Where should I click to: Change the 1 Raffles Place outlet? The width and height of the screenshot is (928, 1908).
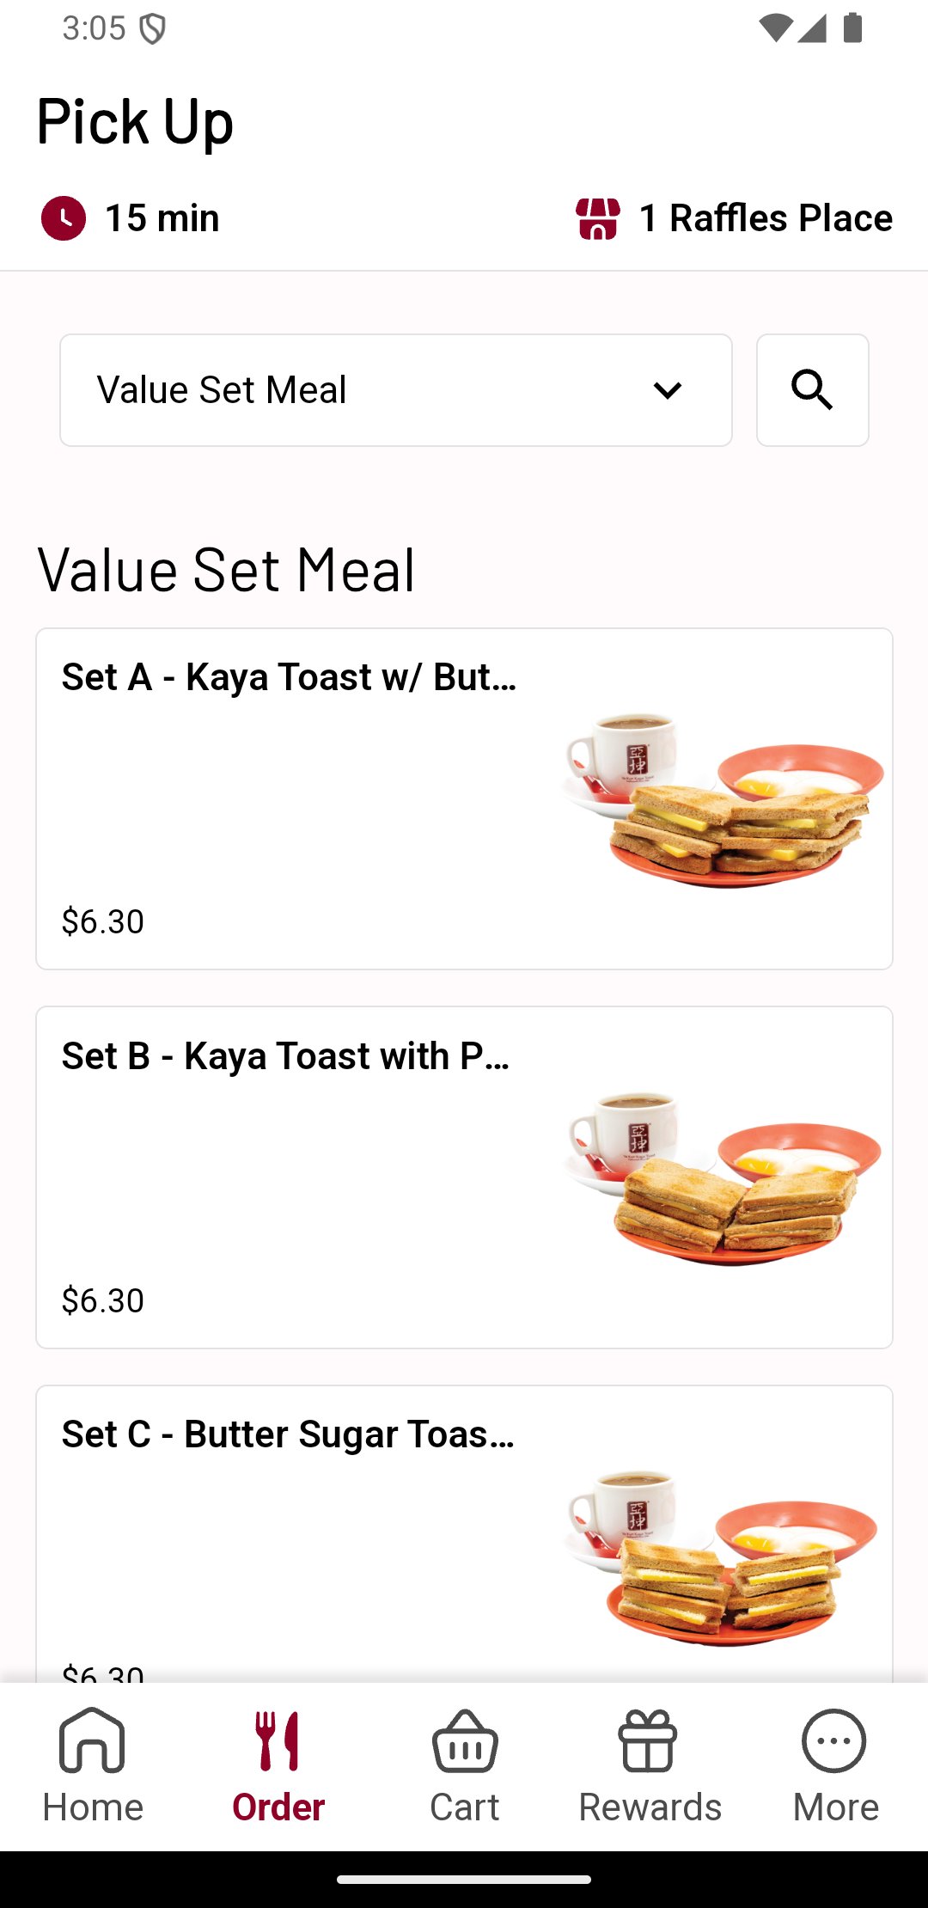coord(765,218)
